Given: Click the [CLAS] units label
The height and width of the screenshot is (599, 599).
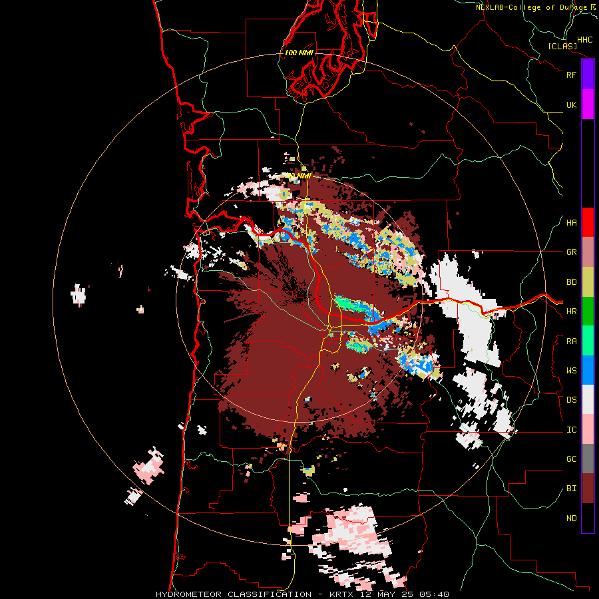Looking at the screenshot, I should pos(562,46).
